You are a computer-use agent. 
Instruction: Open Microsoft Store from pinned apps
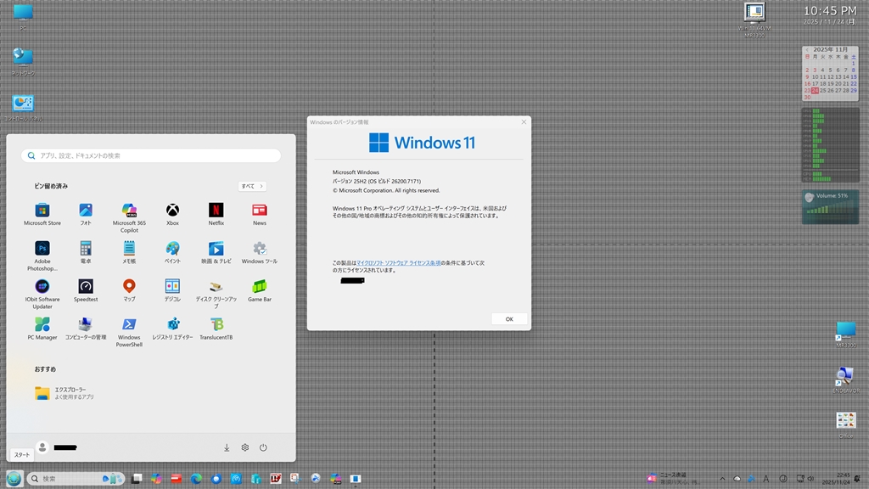coord(42,211)
